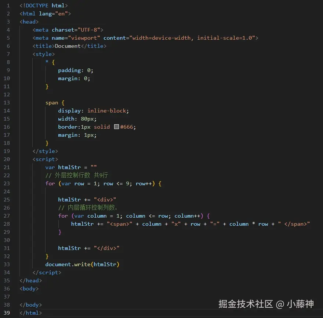Click the closing html tag on line 39
Viewport: 323px width, 318px height.
click(31, 313)
